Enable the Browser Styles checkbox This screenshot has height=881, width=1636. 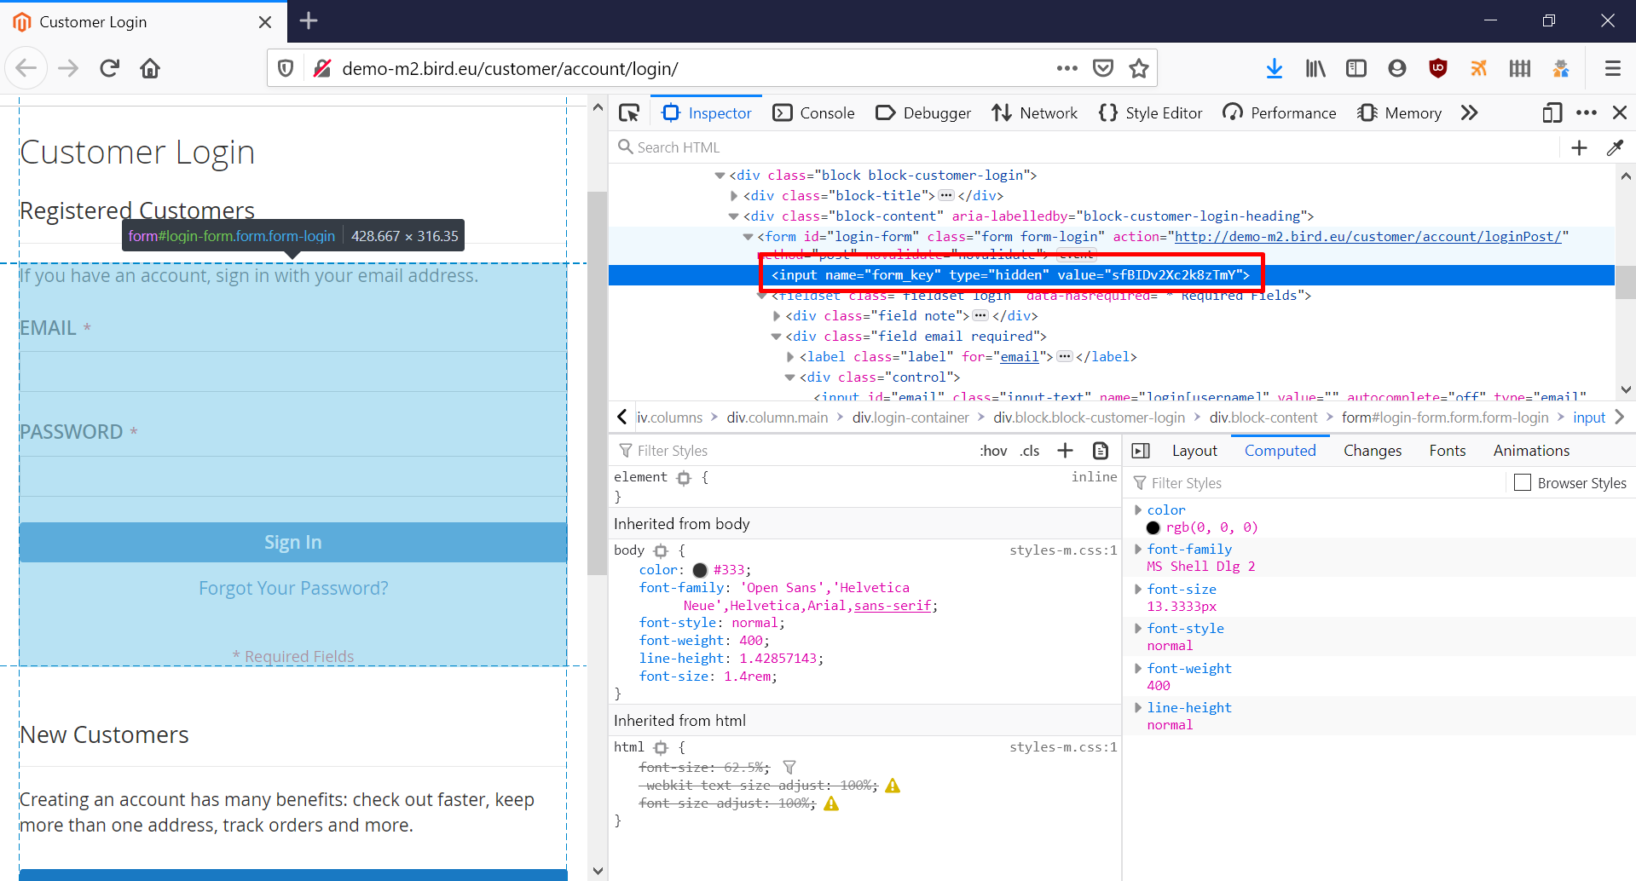point(1522,482)
